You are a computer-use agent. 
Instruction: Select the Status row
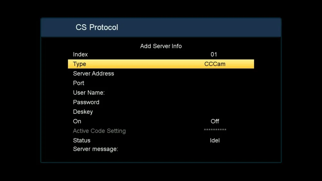pyautogui.click(x=81, y=140)
